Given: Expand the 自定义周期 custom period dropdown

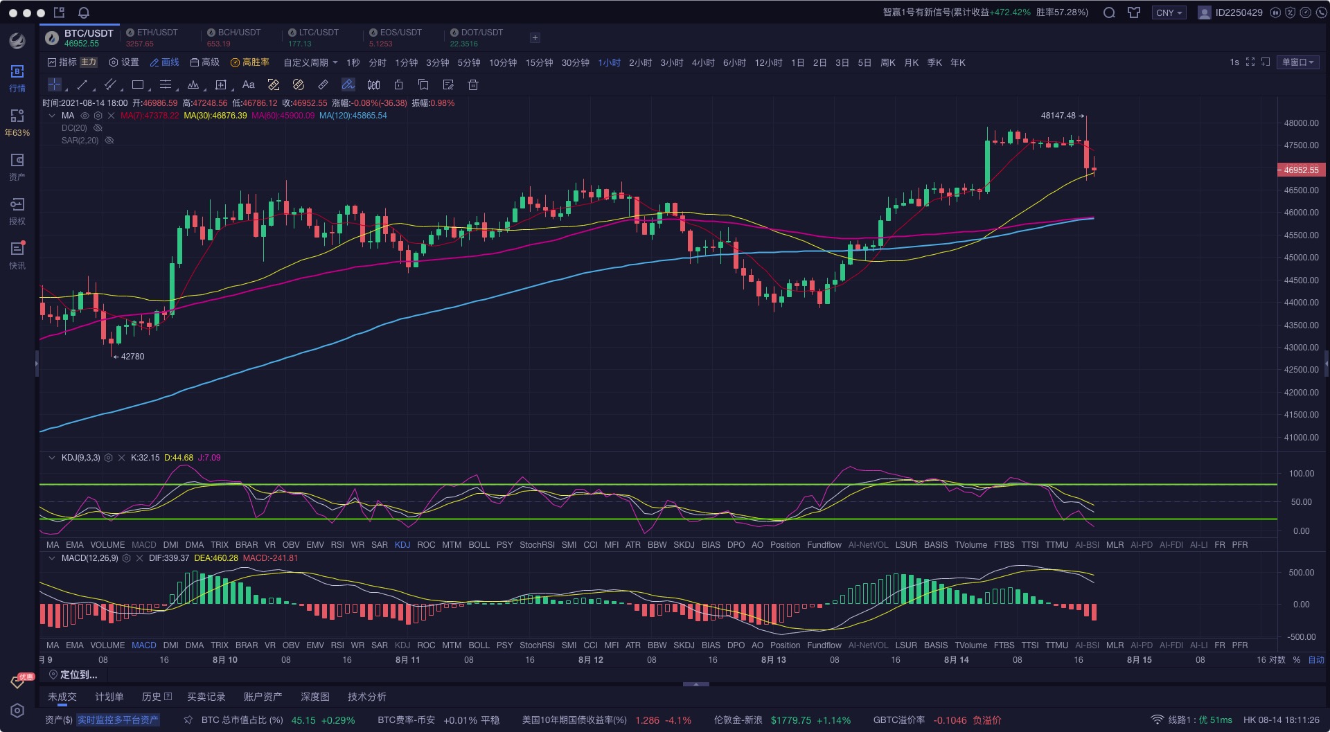Looking at the screenshot, I should 310,62.
